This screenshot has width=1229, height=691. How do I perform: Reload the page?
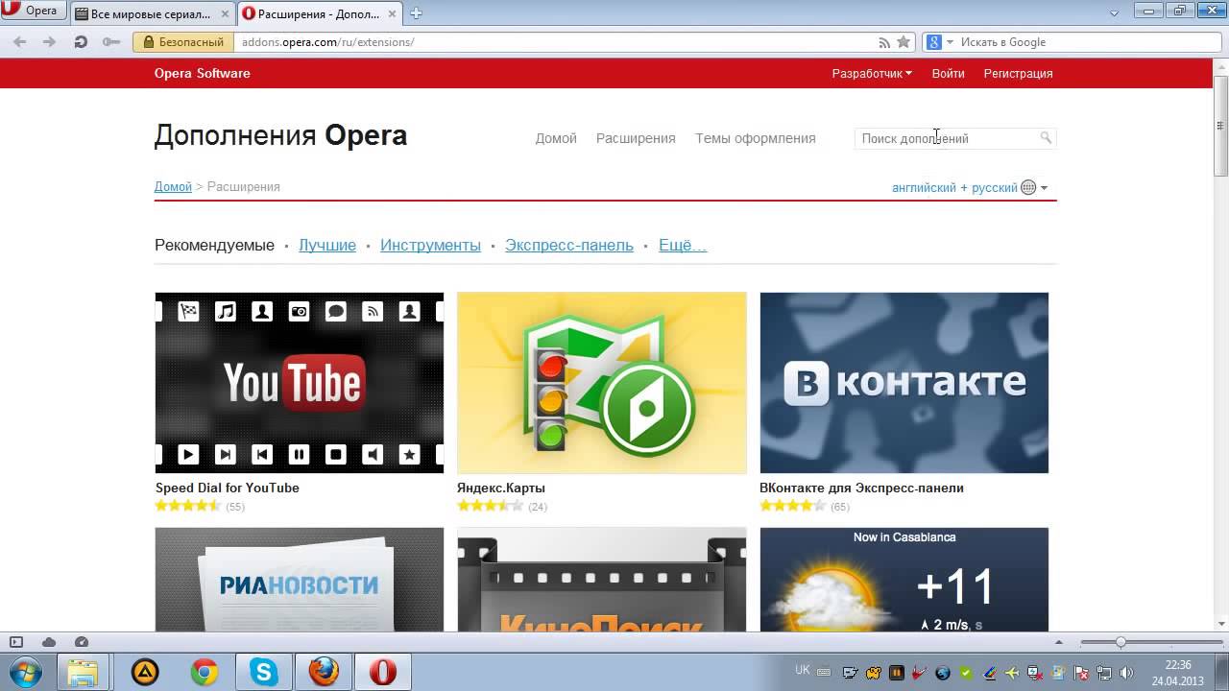pos(81,42)
